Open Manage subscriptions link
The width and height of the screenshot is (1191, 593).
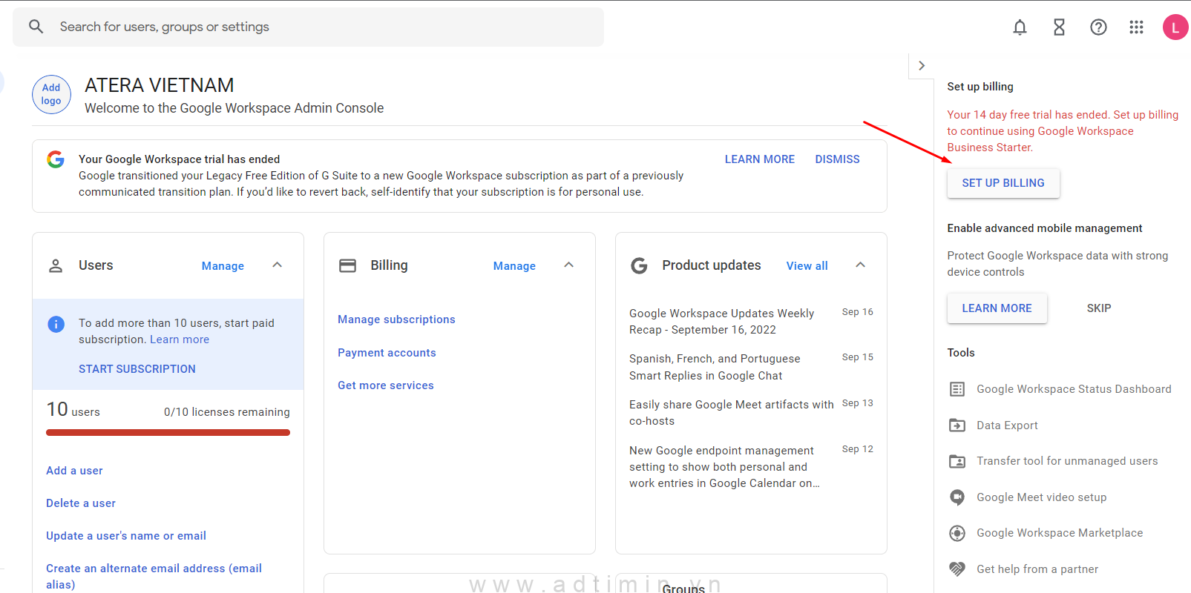coord(396,319)
